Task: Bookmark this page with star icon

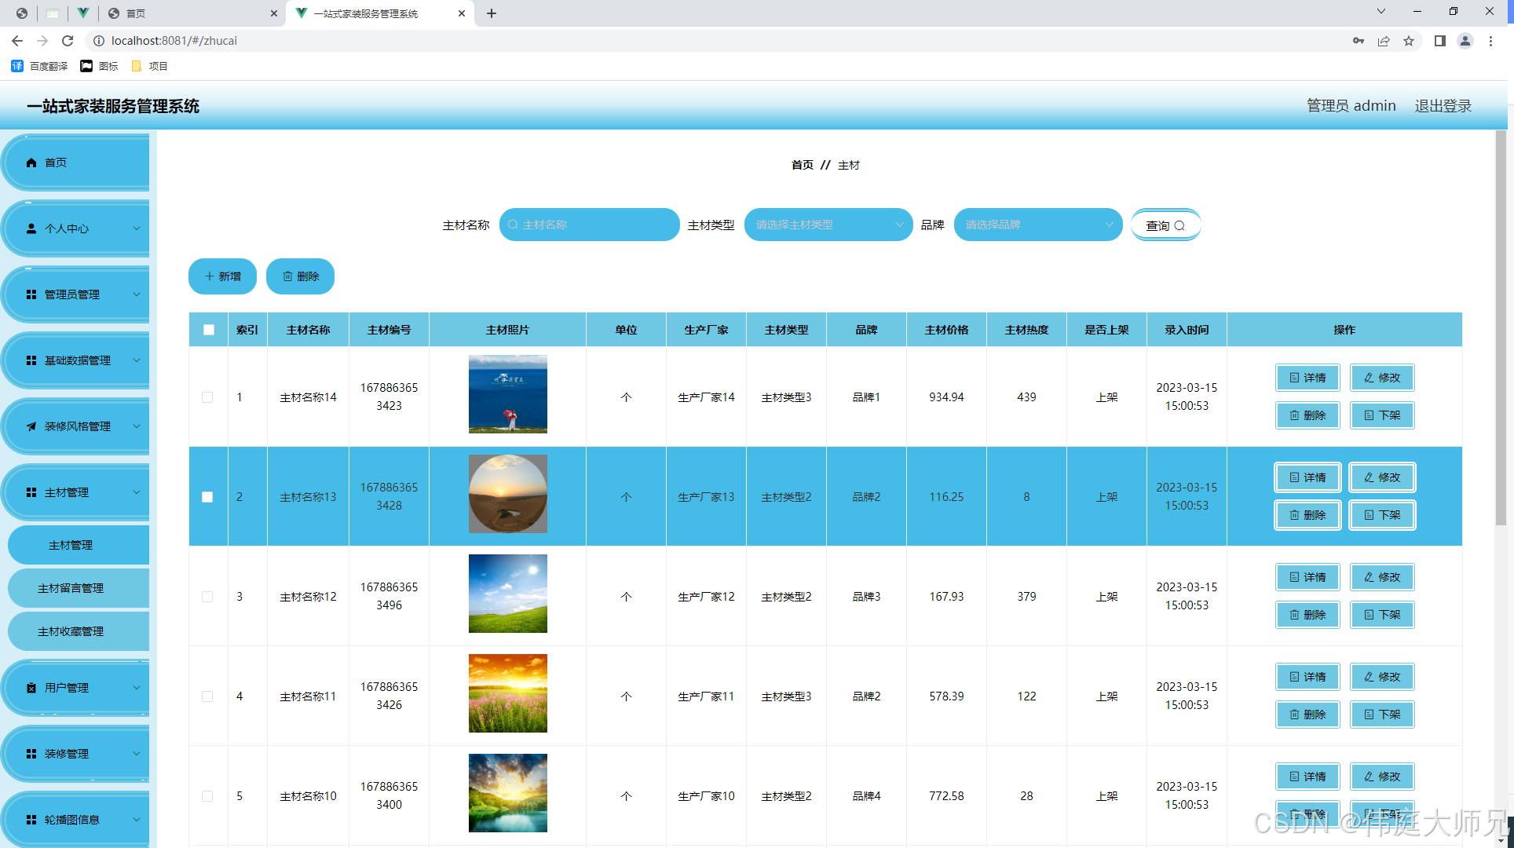Action: [1409, 41]
